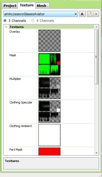Image resolution: width=102 pixels, height=177 pixels.
Task: Select the green Mask texture thumbnail
Action: tap(49, 64)
